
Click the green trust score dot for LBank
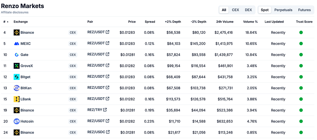[x=301, y=99]
